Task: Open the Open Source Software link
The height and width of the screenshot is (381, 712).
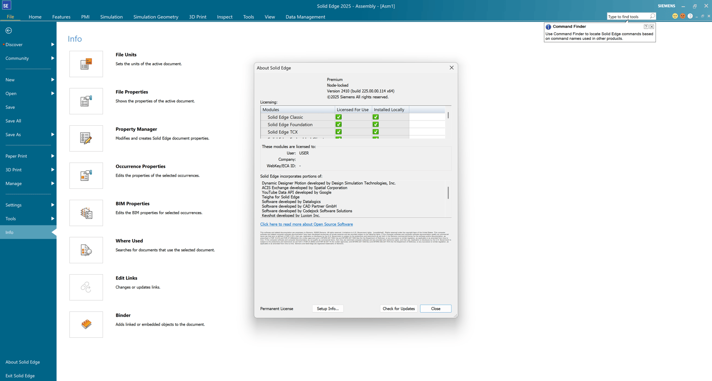Action: pyautogui.click(x=307, y=224)
